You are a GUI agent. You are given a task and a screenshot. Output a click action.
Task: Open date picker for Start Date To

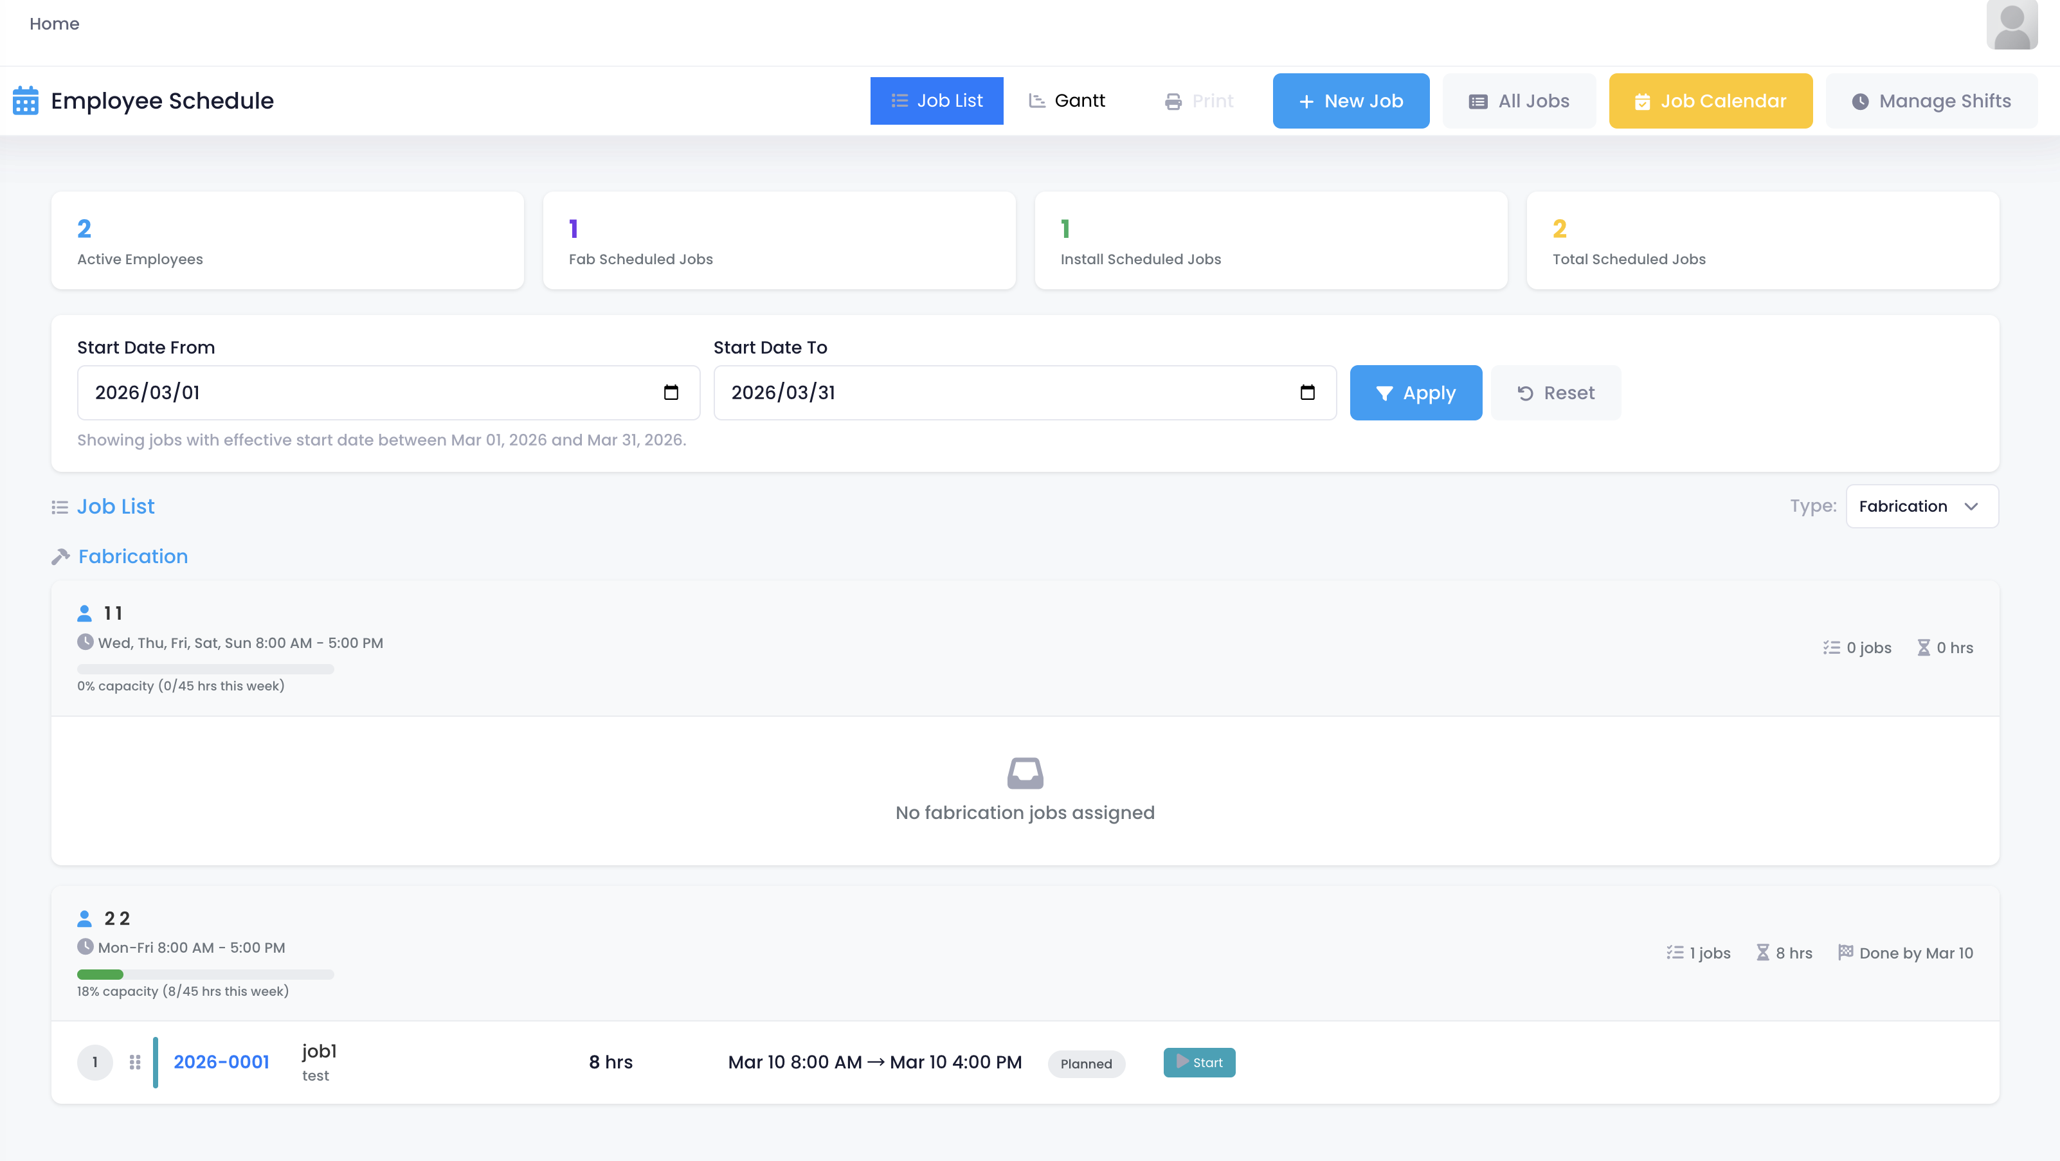(x=1306, y=393)
